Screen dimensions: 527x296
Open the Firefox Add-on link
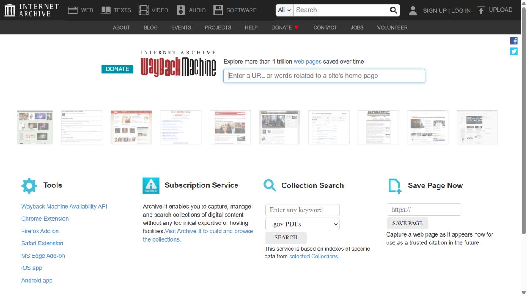(40, 231)
